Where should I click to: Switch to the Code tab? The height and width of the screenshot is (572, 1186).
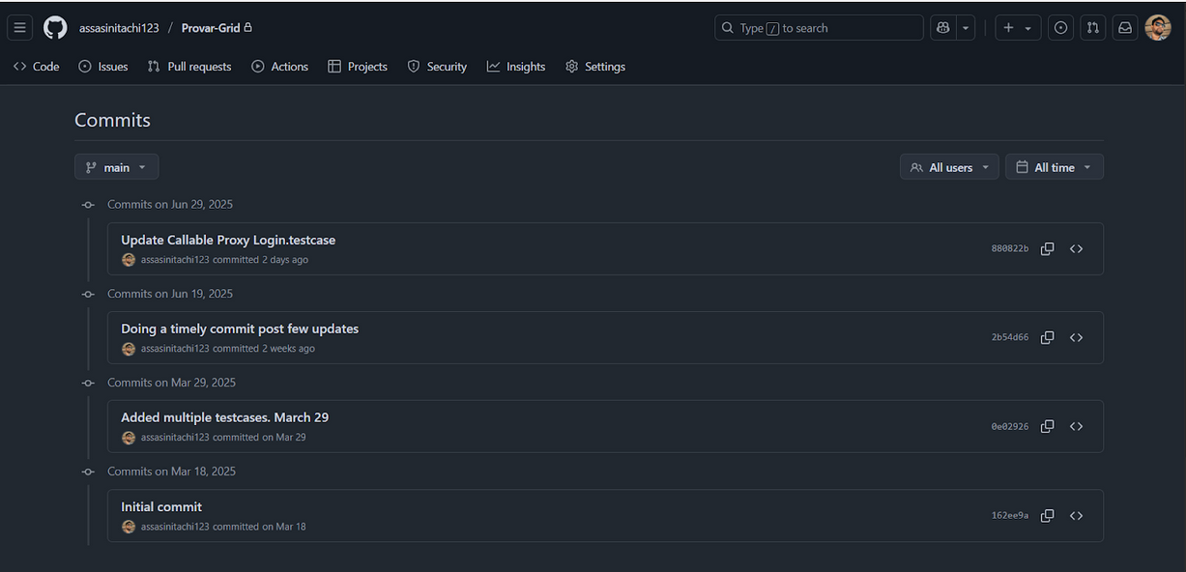click(x=37, y=67)
